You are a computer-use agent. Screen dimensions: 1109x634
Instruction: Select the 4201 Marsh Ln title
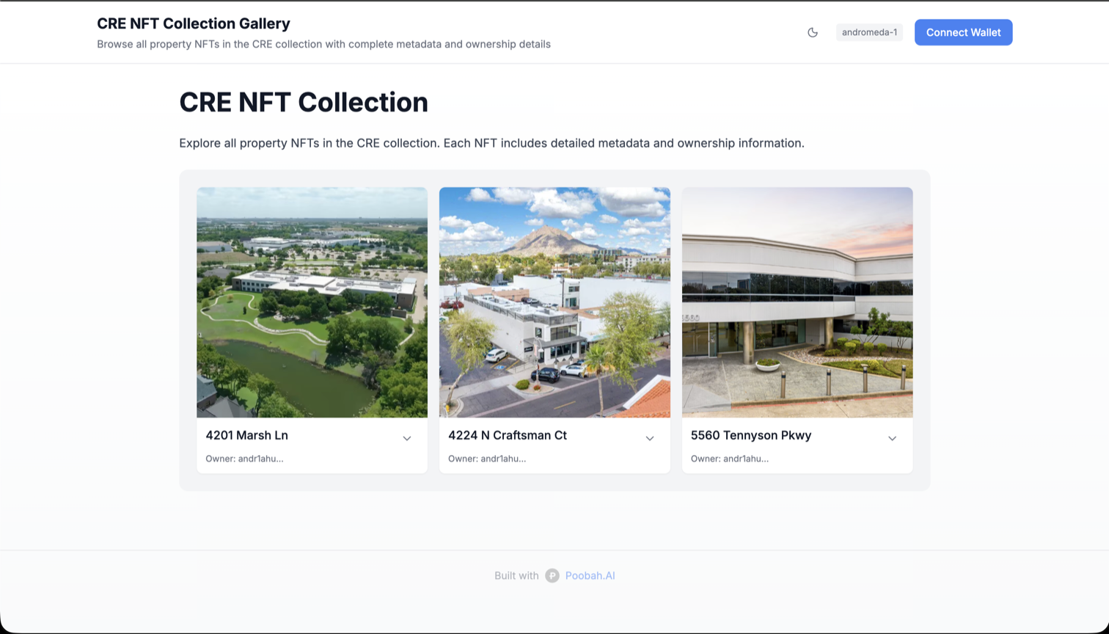pyautogui.click(x=246, y=435)
